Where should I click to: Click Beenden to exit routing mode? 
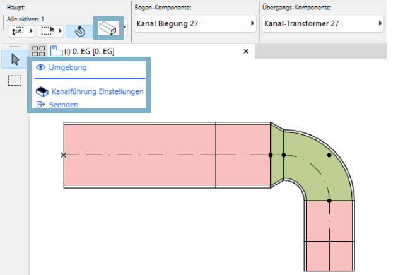(64, 105)
